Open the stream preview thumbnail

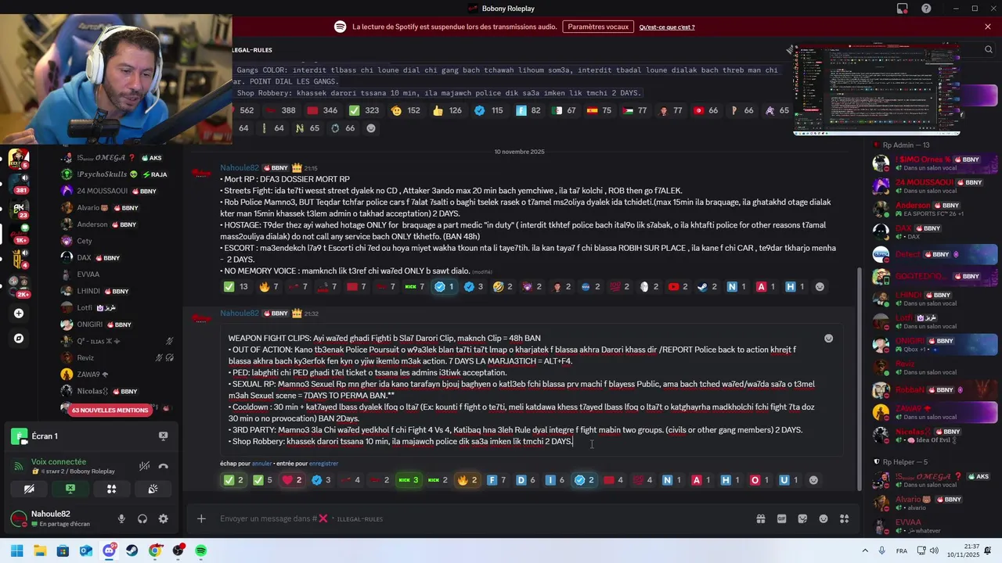pos(877,90)
